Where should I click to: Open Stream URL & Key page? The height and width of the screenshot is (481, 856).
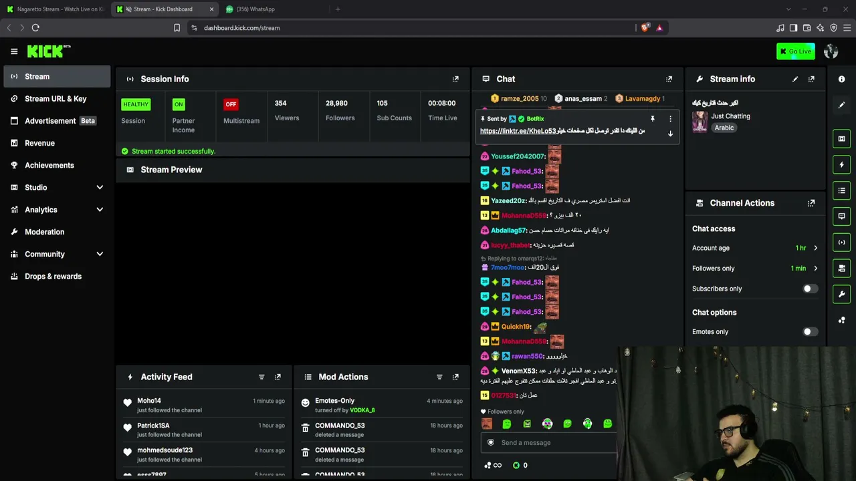(x=57, y=99)
